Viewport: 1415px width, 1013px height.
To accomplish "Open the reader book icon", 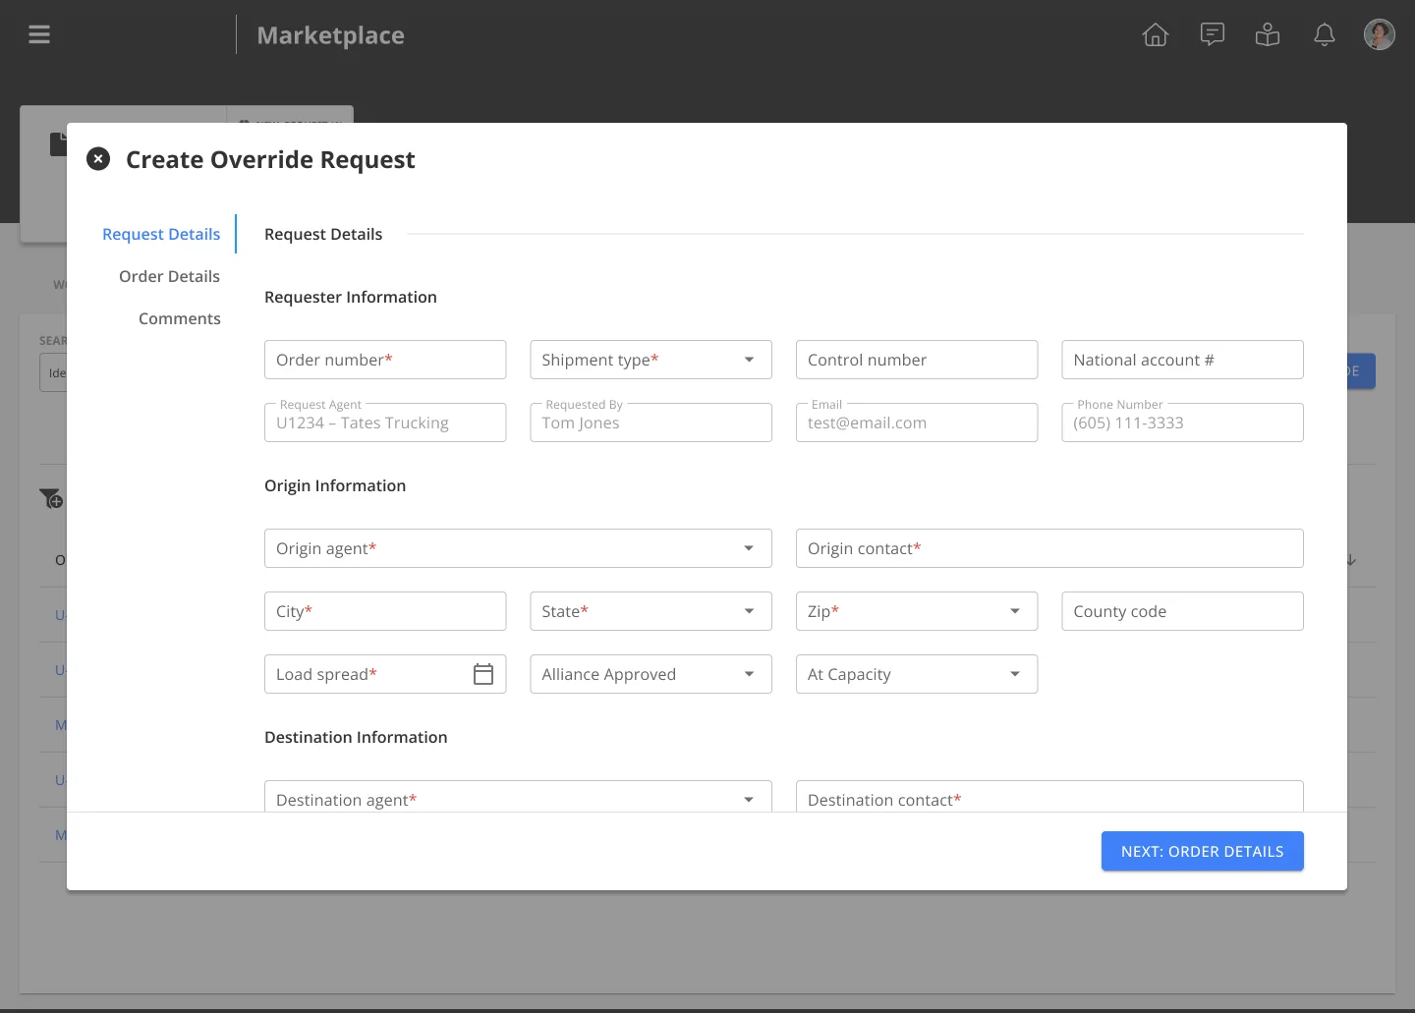I will click(1268, 35).
